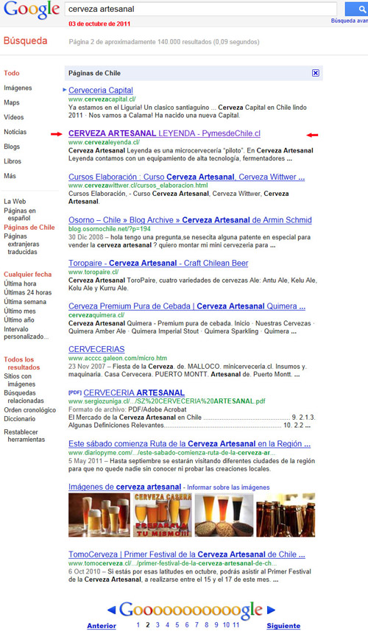Select Todos los resultados option

coord(22,363)
